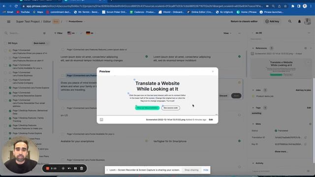Click Edit in the Preview footer
Screen dimensions: 315x177
point(211,119)
